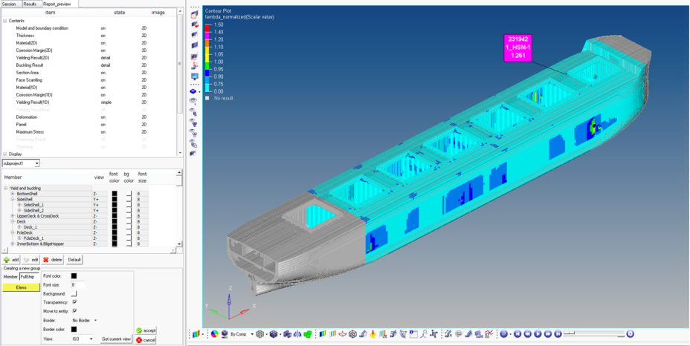Image resolution: width=690 pixels, height=346 pixels.
Task: Pick the Border color swatch
Action: coord(74,329)
